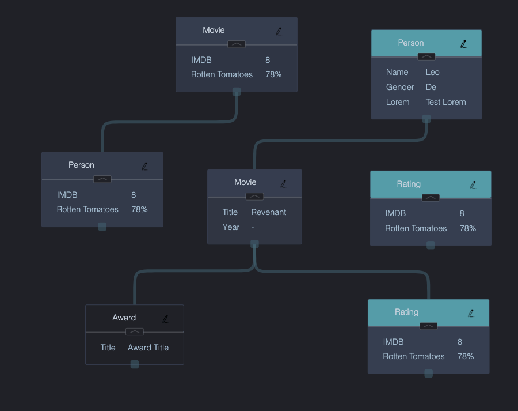Edit the top Movie node with the pencil icon
The width and height of the screenshot is (518, 411).
tap(279, 31)
